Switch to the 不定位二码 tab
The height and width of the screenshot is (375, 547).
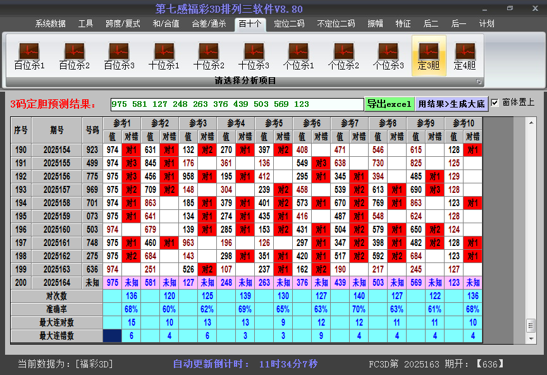[x=336, y=24]
